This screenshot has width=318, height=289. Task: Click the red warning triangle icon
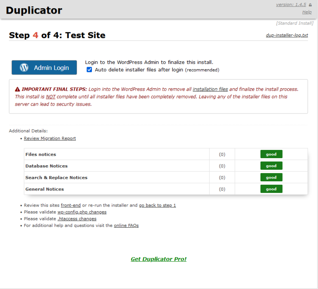[17, 89]
